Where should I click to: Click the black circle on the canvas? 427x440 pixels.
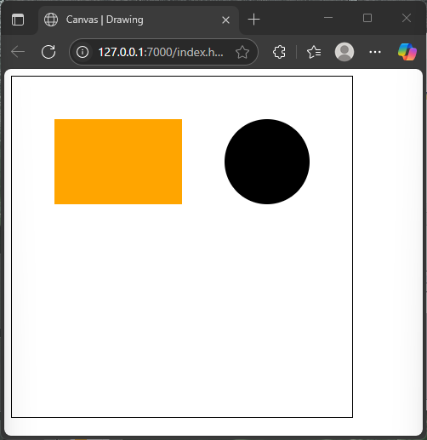point(267,162)
